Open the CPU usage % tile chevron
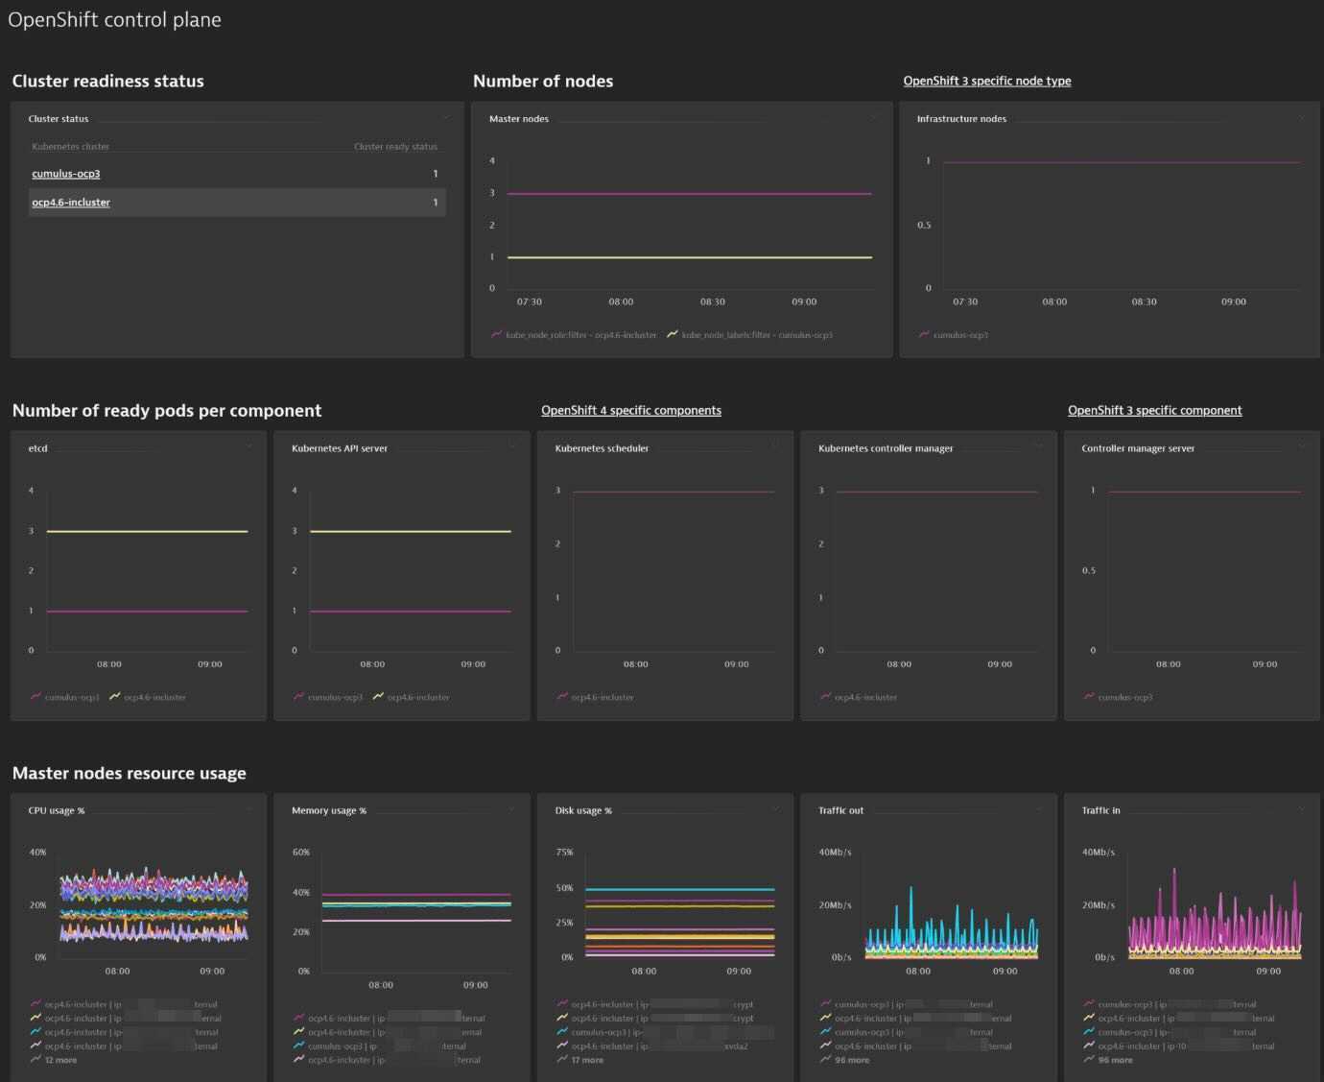Screen dimensions: 1324x1082 click(249, 809)
